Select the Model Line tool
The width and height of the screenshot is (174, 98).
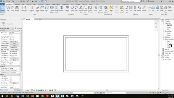click(x=85, y=9)
